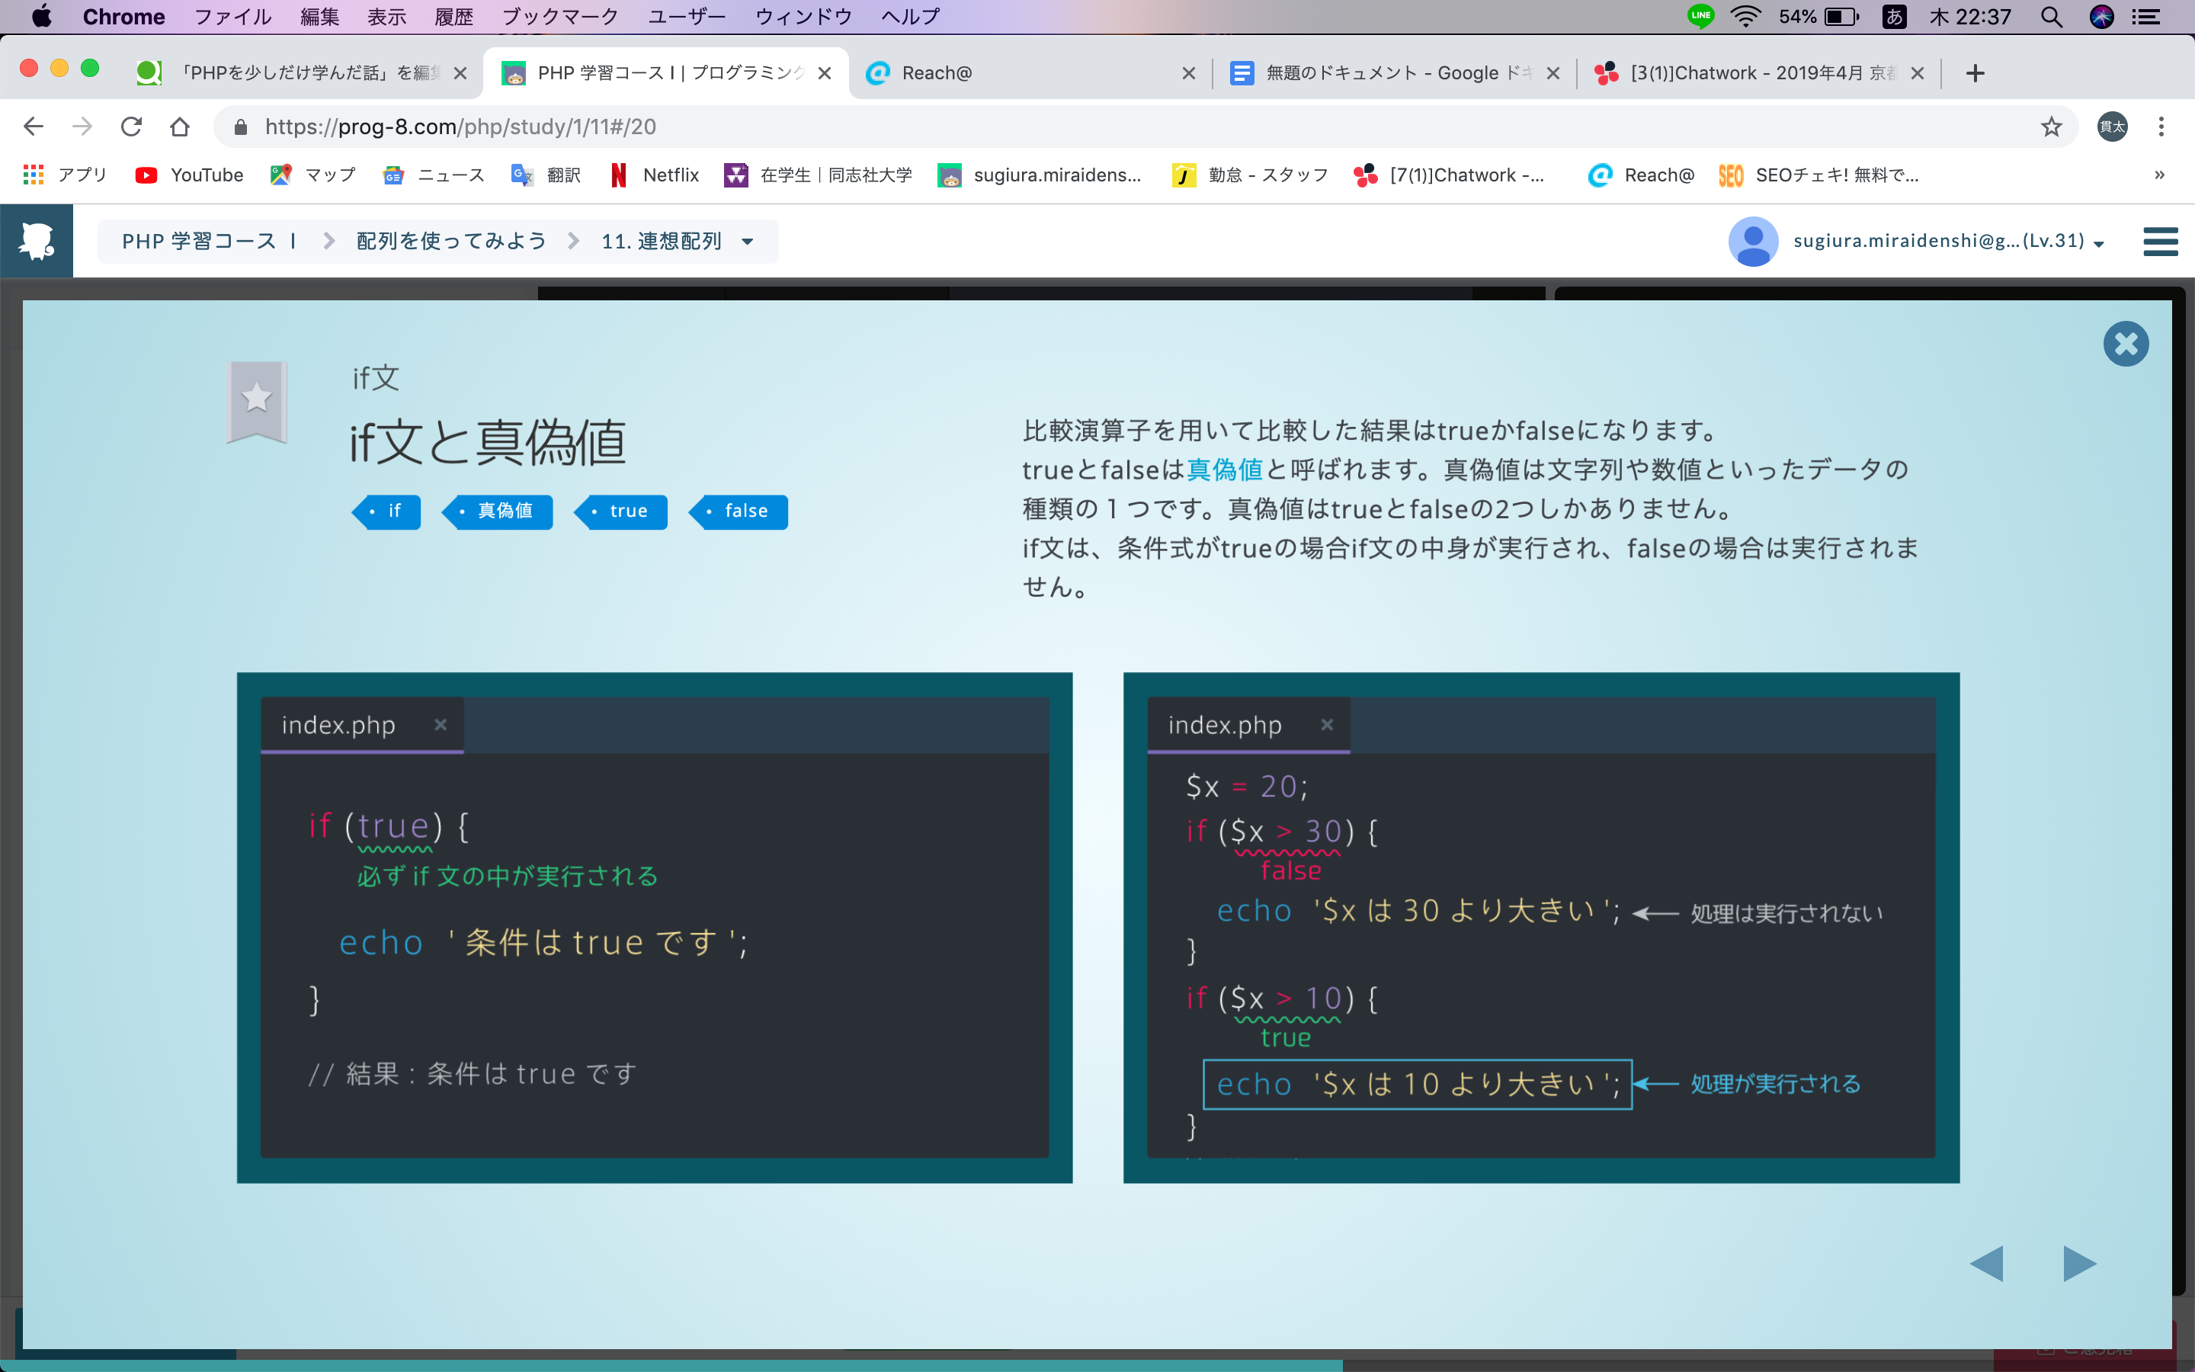Switch to the Reach@ tab
Viewport: 2195px width, 1372px height.
click(x=1030, y=72)
